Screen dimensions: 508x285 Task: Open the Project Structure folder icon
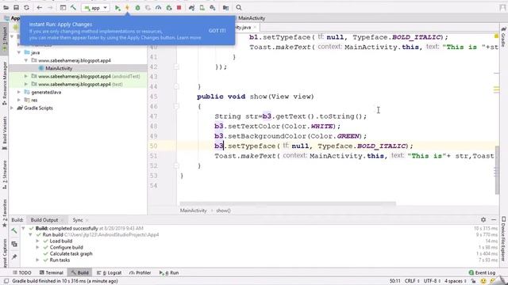225,7
